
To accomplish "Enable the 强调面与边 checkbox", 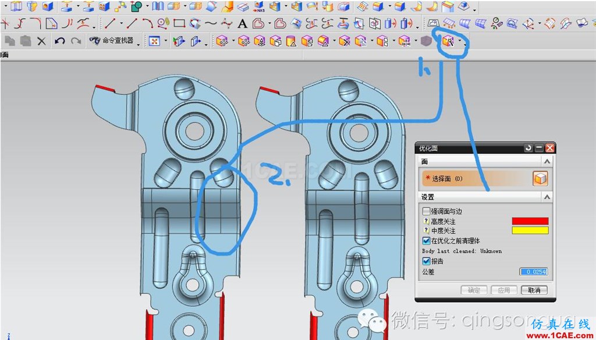I will click(426, 211).
